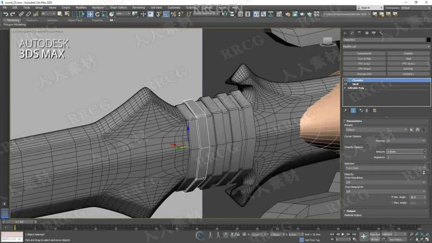Activate the Rotate tool icon

(97, 14)
